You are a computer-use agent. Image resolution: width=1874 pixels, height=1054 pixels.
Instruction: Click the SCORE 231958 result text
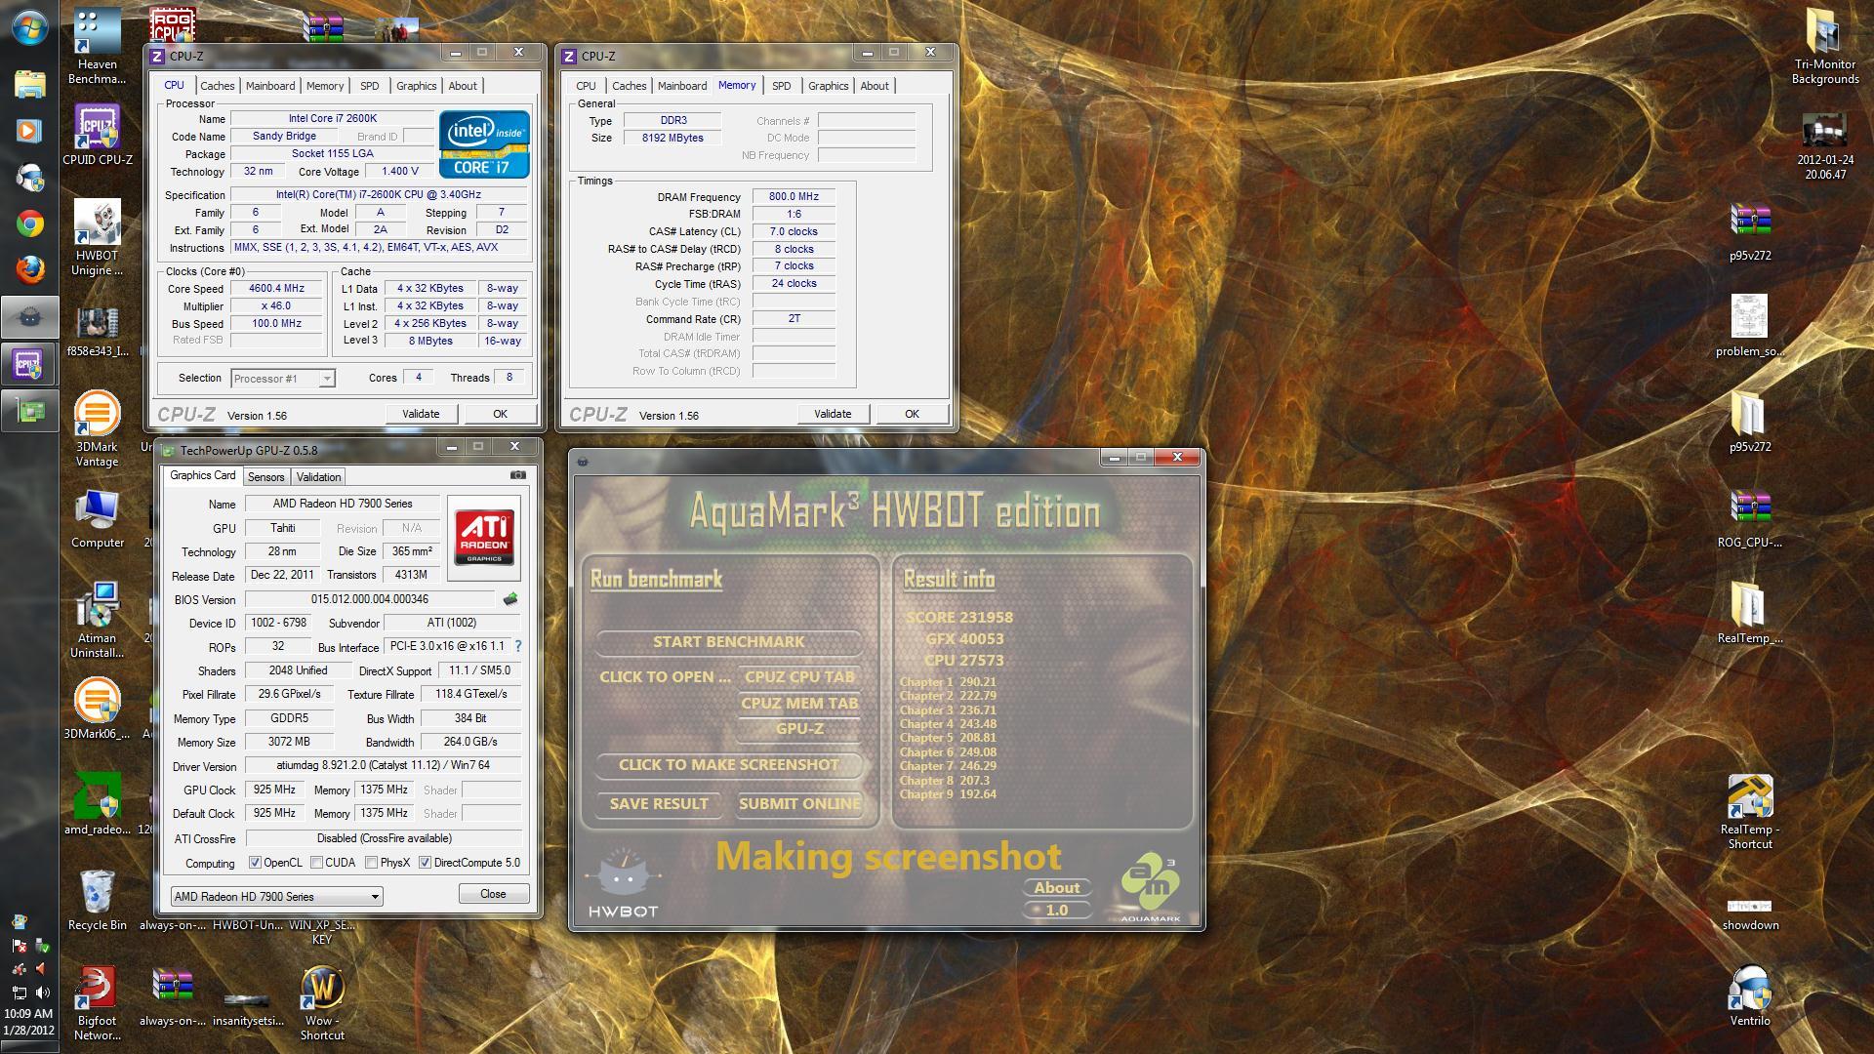click(x=958, y=617)
